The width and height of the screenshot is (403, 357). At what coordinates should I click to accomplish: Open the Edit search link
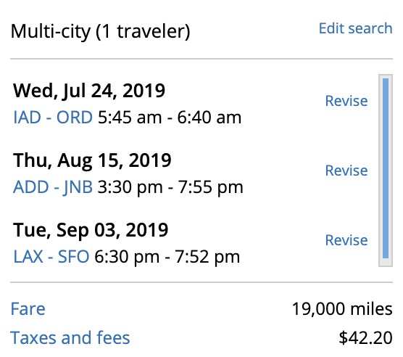point(355,28)
